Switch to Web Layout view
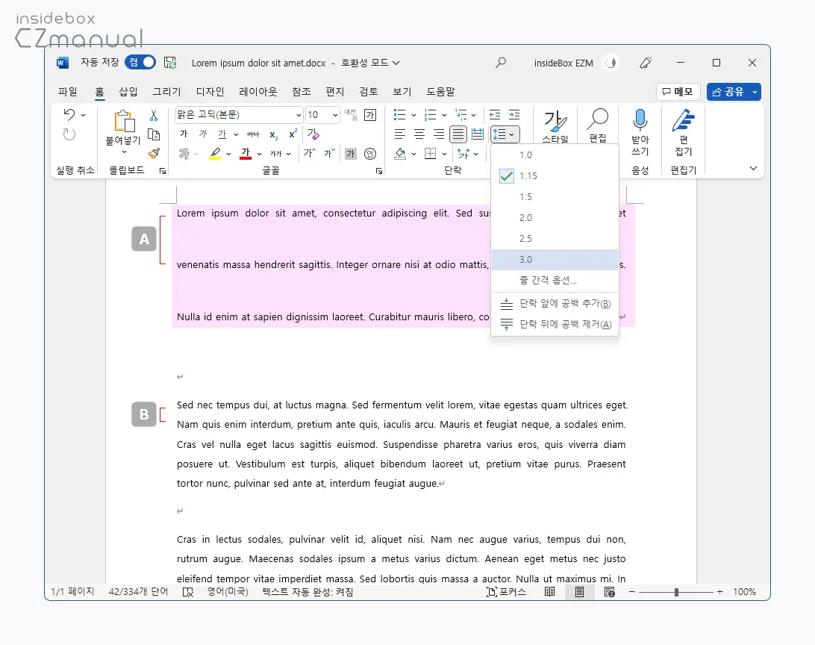The image size is (815, 645). coord(610,592)
